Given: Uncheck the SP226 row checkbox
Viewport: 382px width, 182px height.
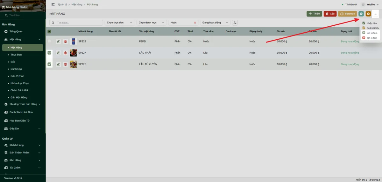Looking at the screenshot, I should click(x=49, y=64).
